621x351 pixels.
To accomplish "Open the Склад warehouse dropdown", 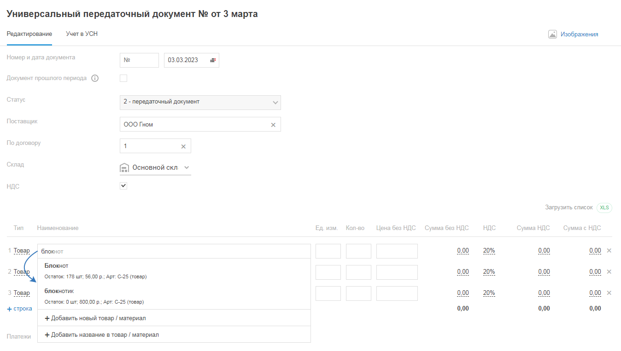I will click(186, 168).
